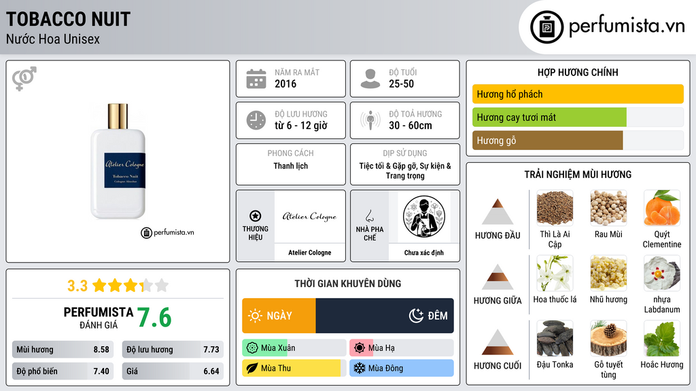This screenshot has width=696, height=391.
Task: Click the Atelier Cologne brand logo
Action: [309, 217]
